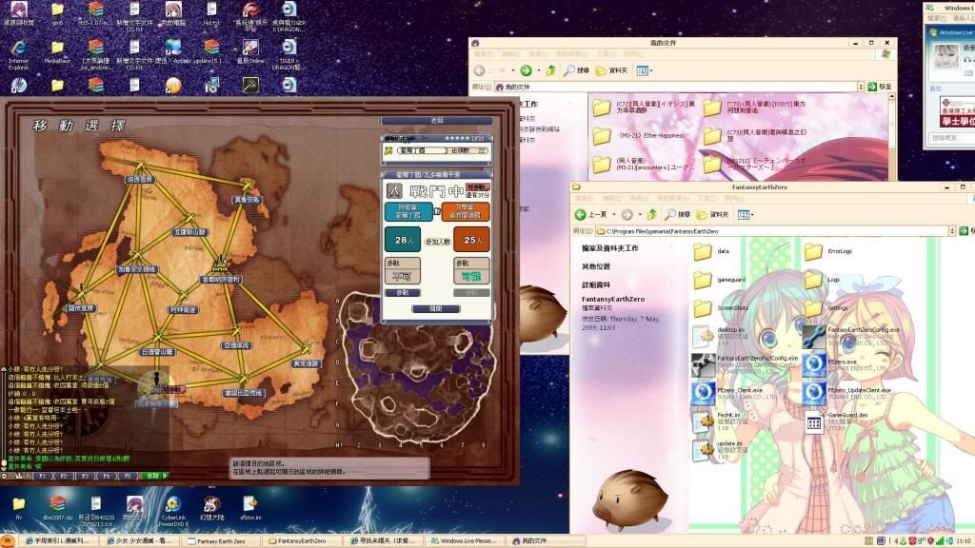975x548 pixels.
Task: Click the blue defending army button
Action: tap(408, 211)
